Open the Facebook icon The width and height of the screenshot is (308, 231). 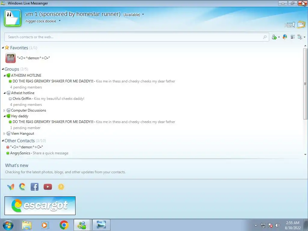(35, 187)
